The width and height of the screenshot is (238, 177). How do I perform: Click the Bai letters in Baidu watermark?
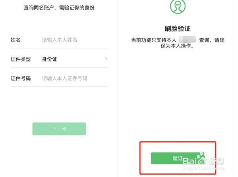190,161
